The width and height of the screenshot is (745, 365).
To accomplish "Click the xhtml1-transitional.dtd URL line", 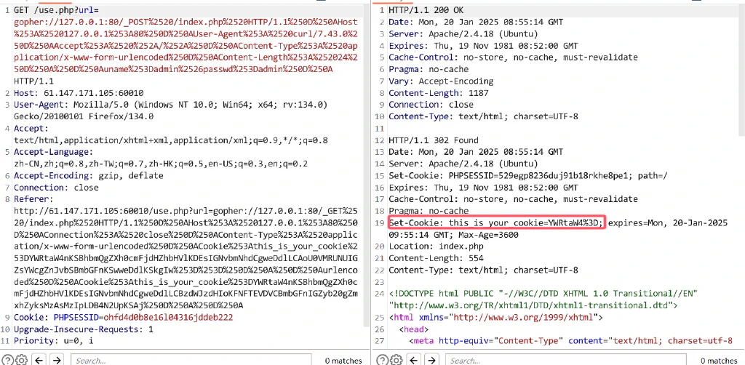I will 533,305.
